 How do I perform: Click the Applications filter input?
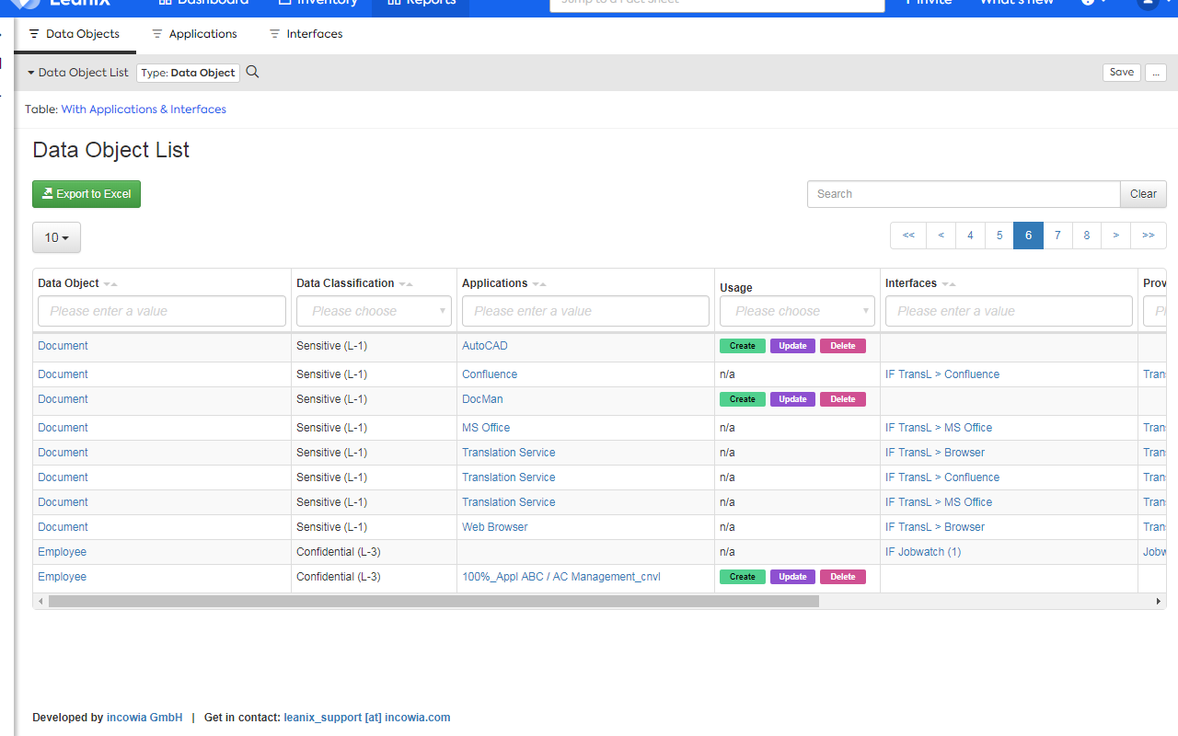pos(585,311)
